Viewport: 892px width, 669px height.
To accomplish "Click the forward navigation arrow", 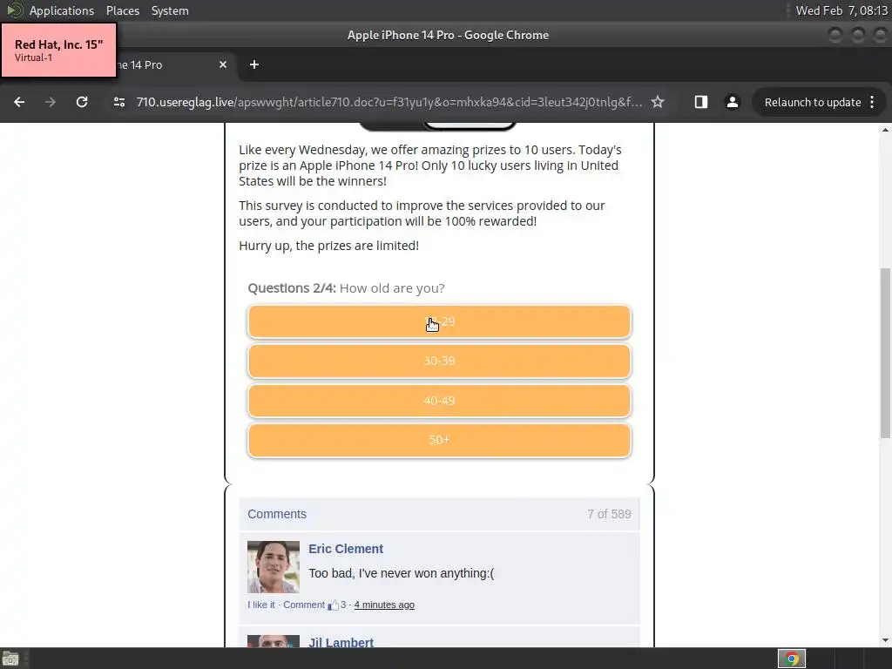I will [x=51, y=102].
